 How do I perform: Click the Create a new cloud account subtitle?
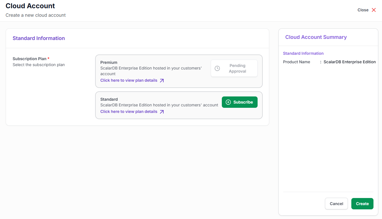point(35,15)
